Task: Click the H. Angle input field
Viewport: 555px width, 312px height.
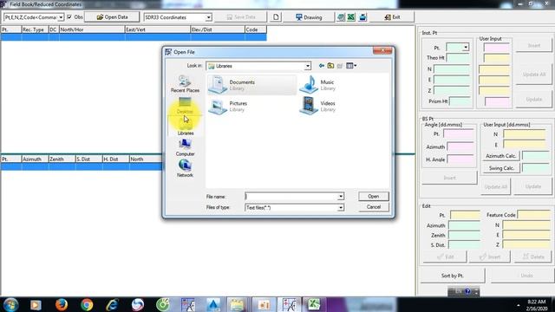Action: (x=460, y=159)
